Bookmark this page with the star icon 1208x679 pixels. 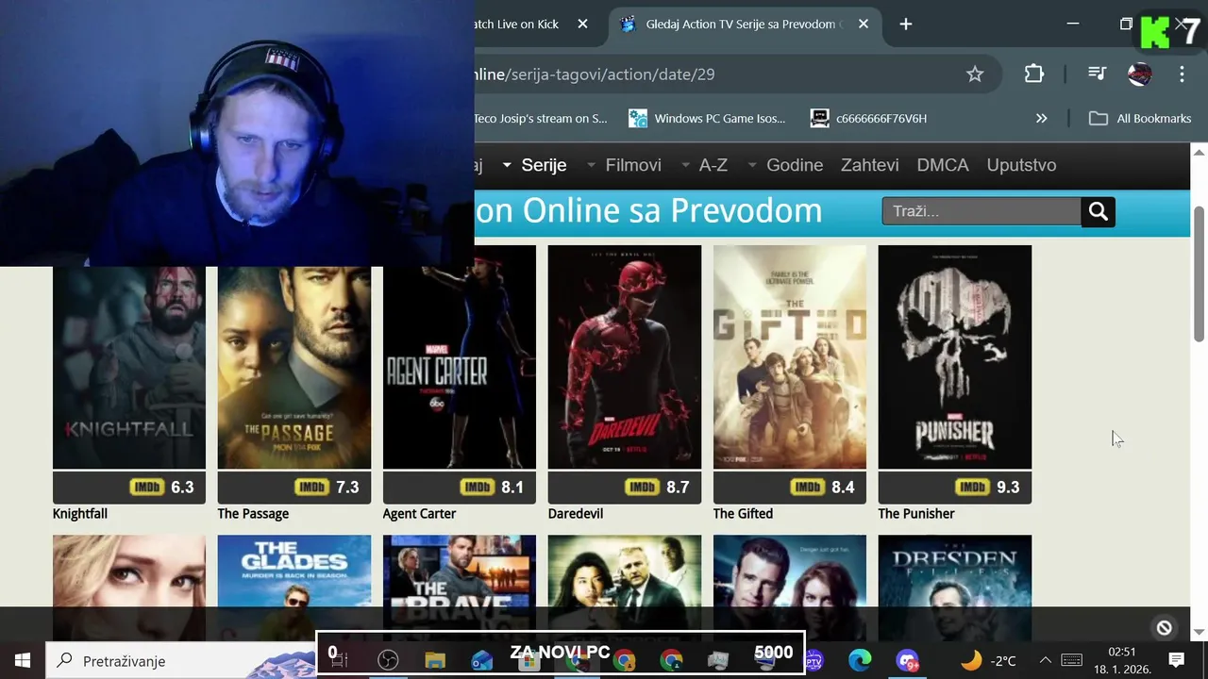click(x=975, y=74)
